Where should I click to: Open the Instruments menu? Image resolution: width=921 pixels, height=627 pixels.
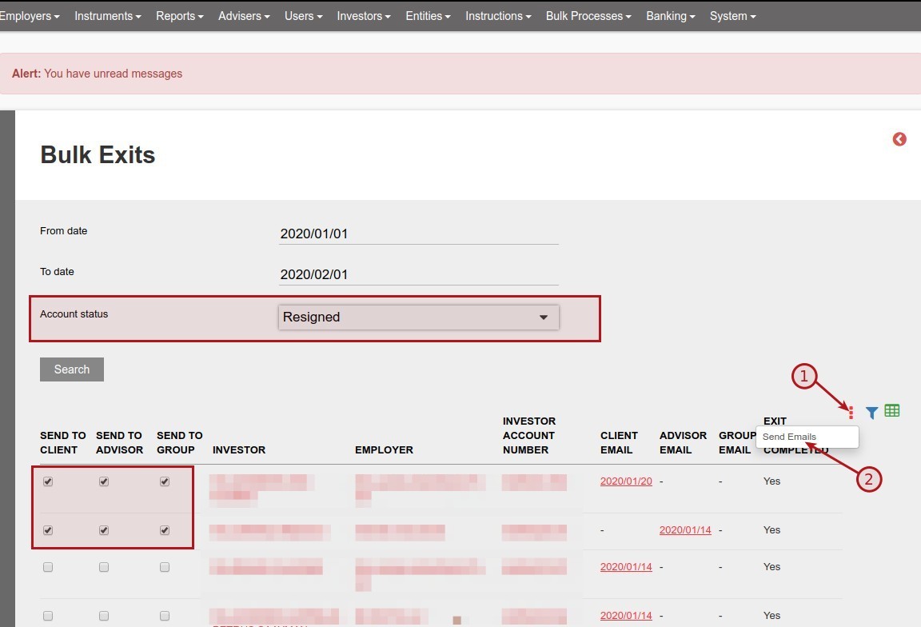(107, 16)
